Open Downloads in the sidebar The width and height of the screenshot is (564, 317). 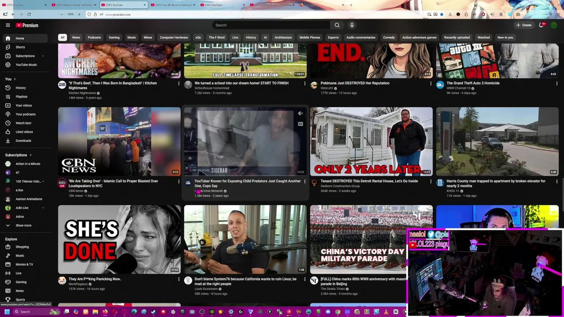tap(25, 140)
